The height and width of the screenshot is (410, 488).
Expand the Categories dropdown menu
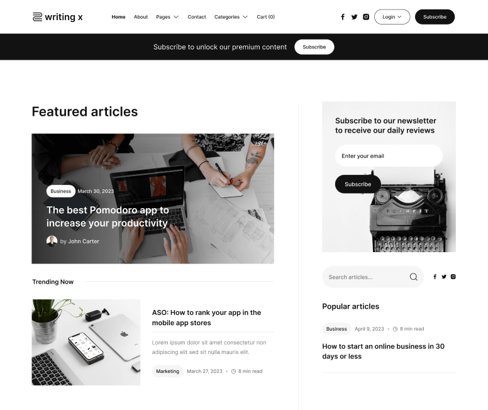pyautogui.click(x=231, y=17)
